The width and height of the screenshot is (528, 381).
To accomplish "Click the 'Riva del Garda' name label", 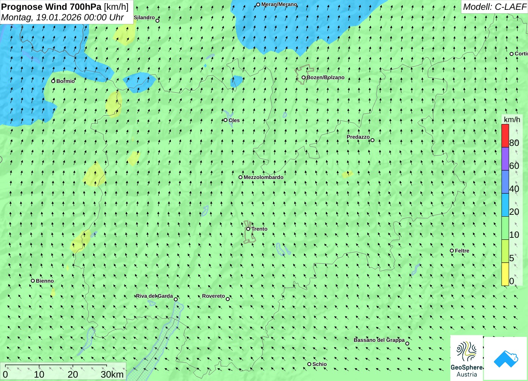I will click(x=154, y=296).
